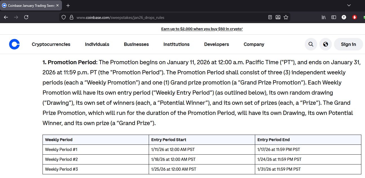365x178 pixels.
Task: Expand the Businesses navigation menu
Action: (136, 44)
